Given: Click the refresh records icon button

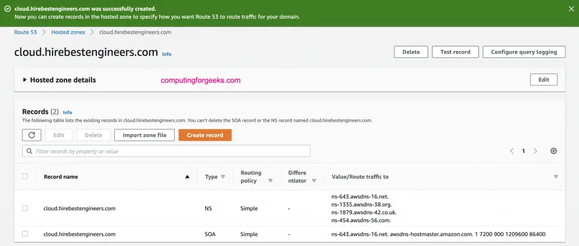Looking at the screenshot, I should pos(32,135).
